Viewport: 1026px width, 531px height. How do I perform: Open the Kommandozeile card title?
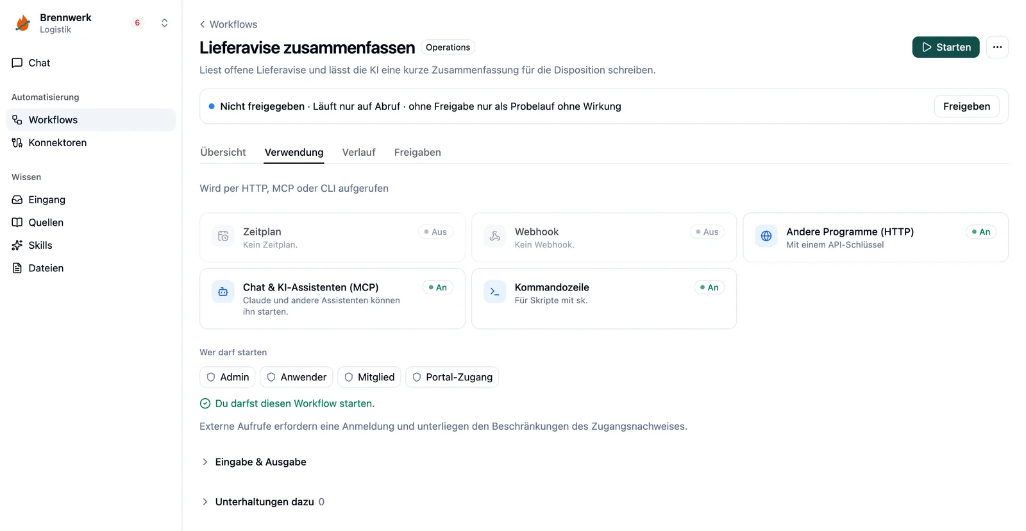(552, 288)
